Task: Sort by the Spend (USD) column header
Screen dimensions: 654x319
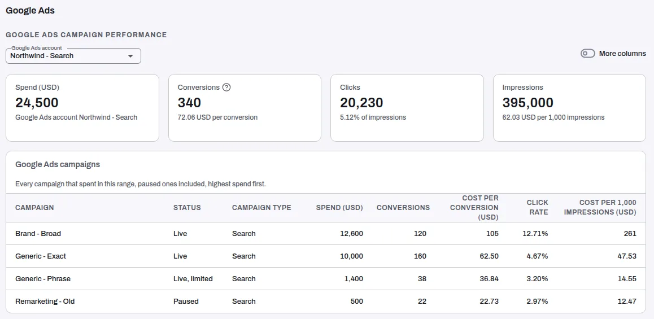Action: point(339,208)
